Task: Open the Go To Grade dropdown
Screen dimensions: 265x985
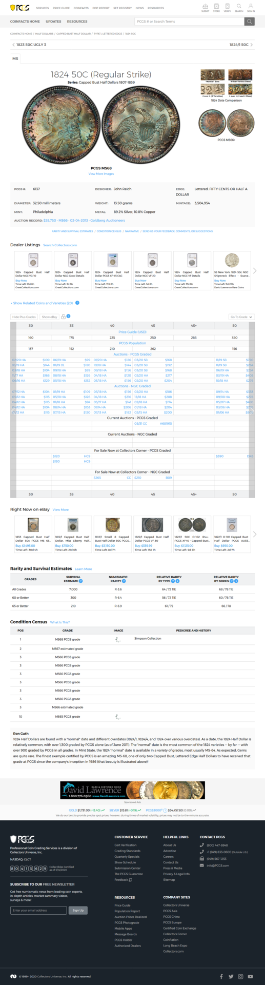Action: (x=241, y=317)
